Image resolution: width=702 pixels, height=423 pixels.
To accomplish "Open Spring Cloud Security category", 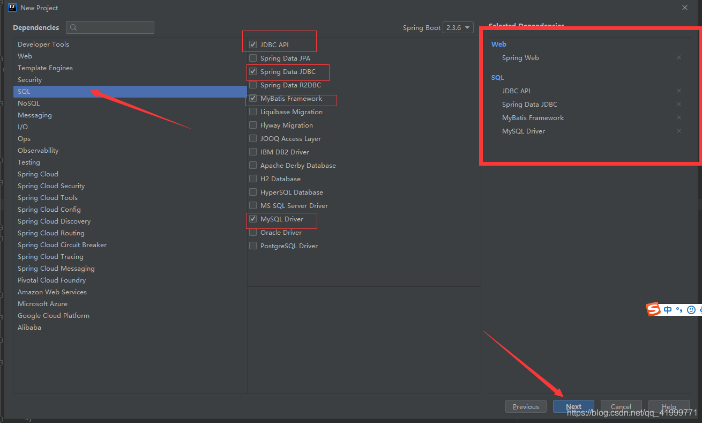I will (130, 185).
